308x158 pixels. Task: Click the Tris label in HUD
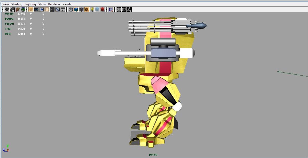(8, 29)
